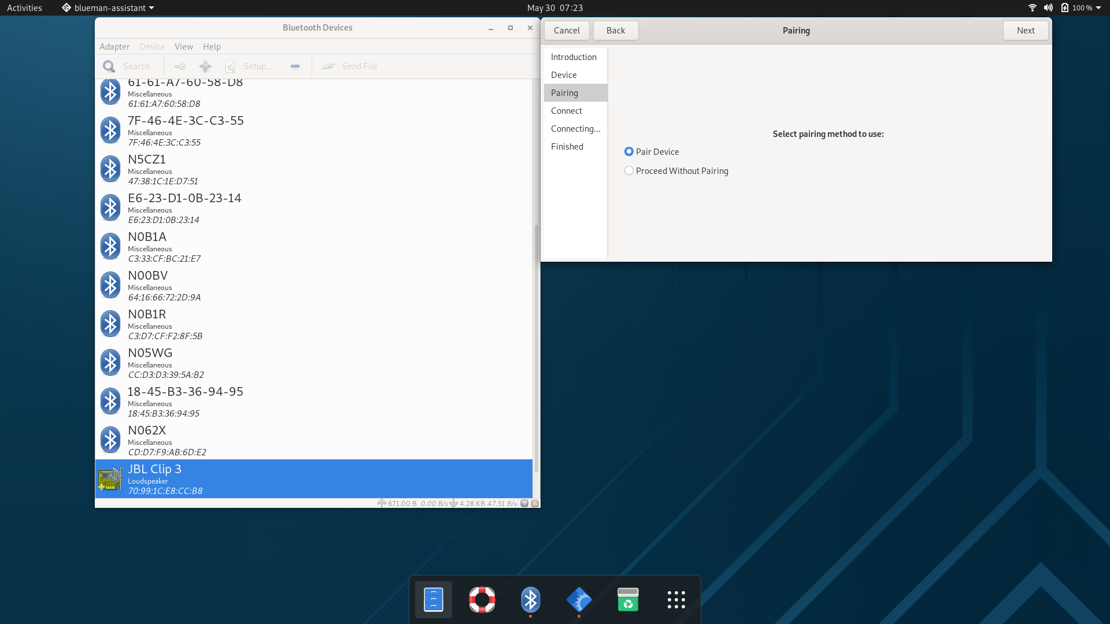Screen dimensions: 1110x624
Task: Click the tan signal icon in the status bar
Action: point(535,503)
